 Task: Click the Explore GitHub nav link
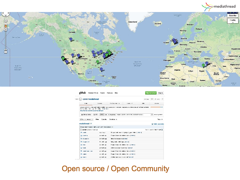(x=93, y=93)
